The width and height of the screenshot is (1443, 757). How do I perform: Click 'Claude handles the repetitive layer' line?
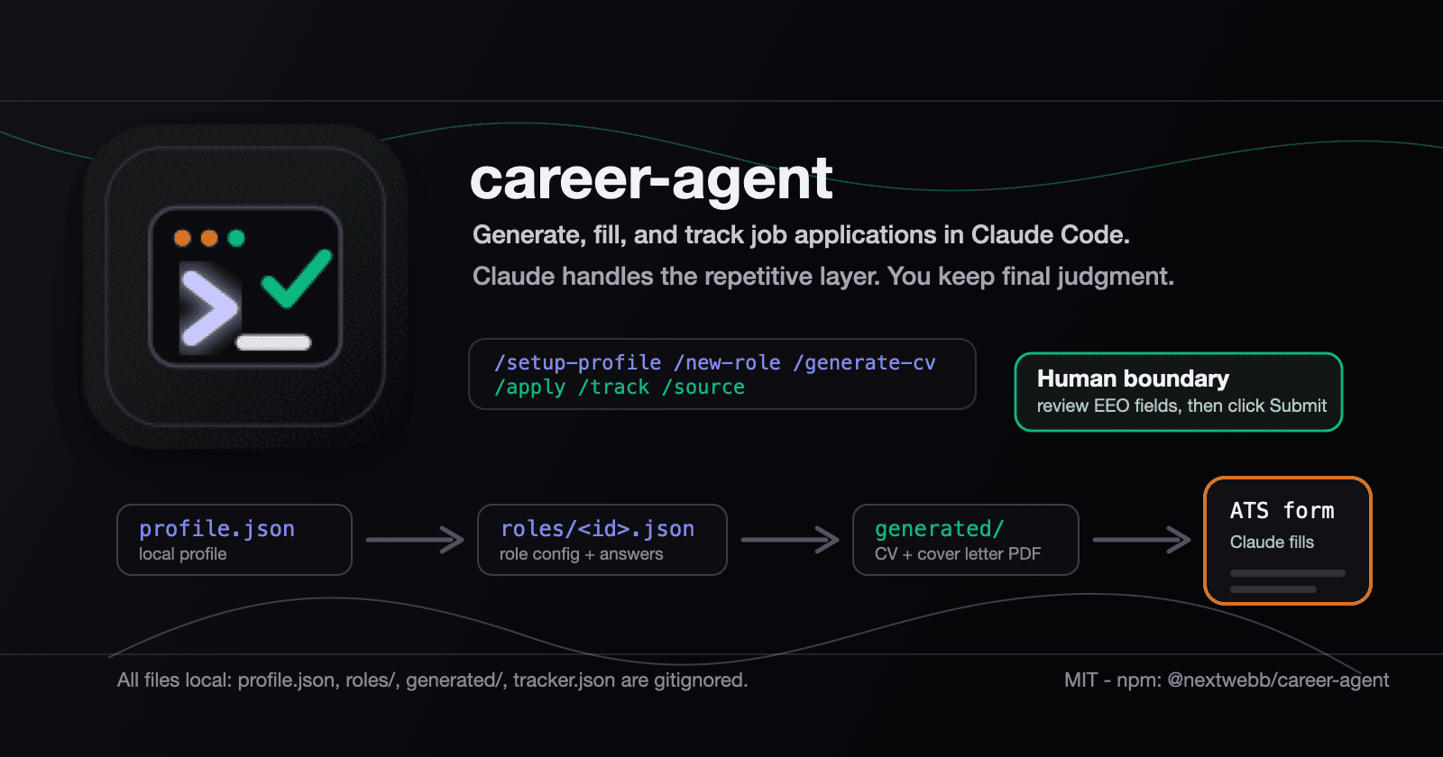[823, 277]
